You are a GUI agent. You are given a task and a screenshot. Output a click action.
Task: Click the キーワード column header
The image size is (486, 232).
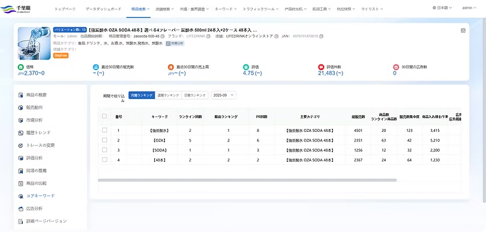160,117
